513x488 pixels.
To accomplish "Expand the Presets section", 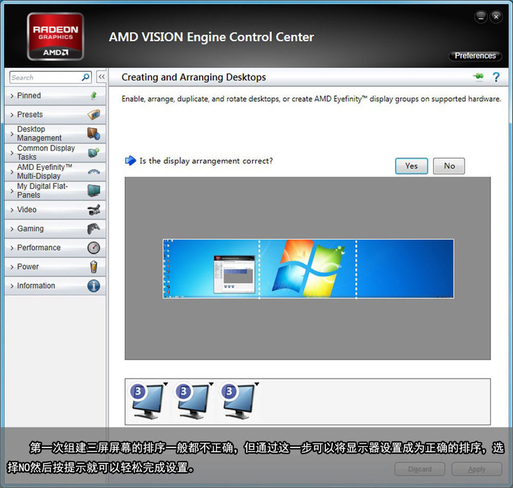I will click(x=55, y=114).
